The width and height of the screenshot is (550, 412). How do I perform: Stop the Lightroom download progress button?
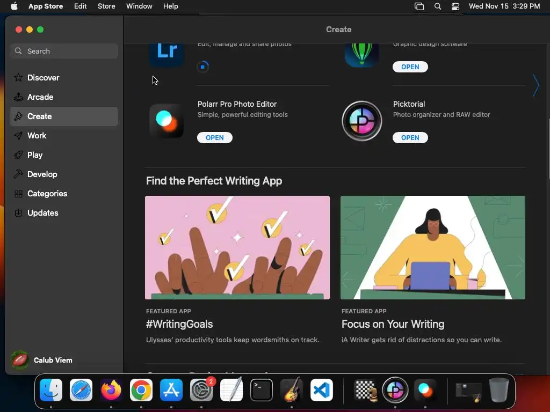click(x=202, y=67)
